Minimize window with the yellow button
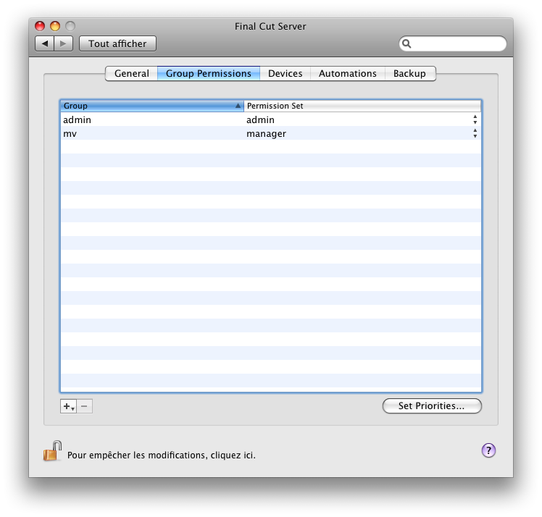Screen dimensions: 542x517 coord(55,26)
